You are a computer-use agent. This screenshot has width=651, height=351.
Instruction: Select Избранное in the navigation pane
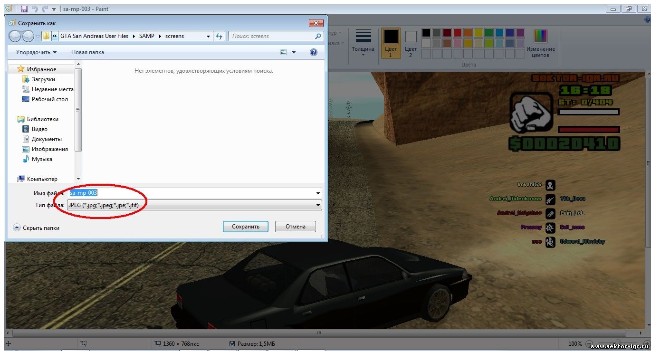coord(41,69)
